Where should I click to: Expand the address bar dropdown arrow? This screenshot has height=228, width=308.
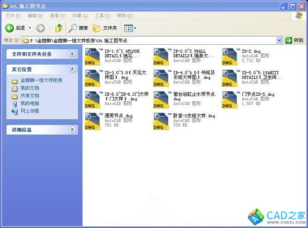[279, 40]
